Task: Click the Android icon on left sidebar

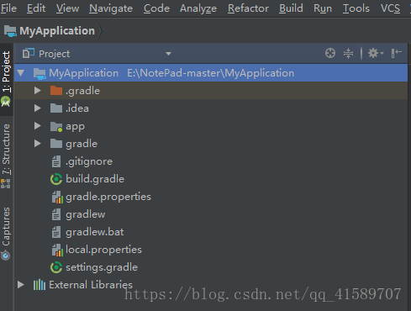Action: (6, 102)
